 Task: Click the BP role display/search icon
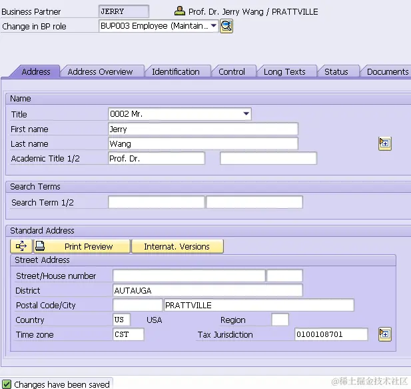(226, 26)
